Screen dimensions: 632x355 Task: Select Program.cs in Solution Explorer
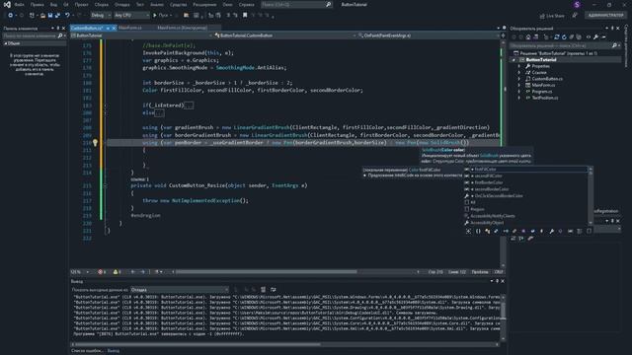point(542,92)
